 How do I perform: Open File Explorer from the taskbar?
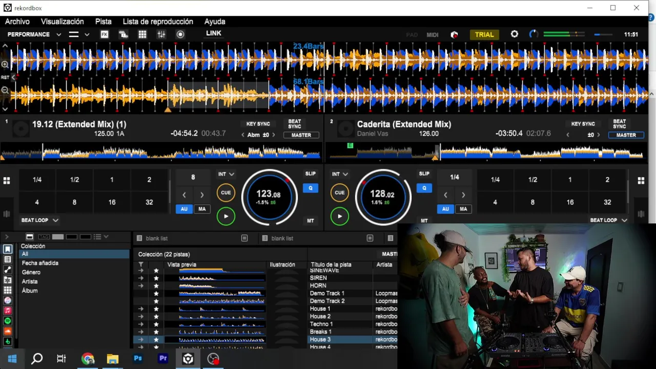[x=112, y=359]
